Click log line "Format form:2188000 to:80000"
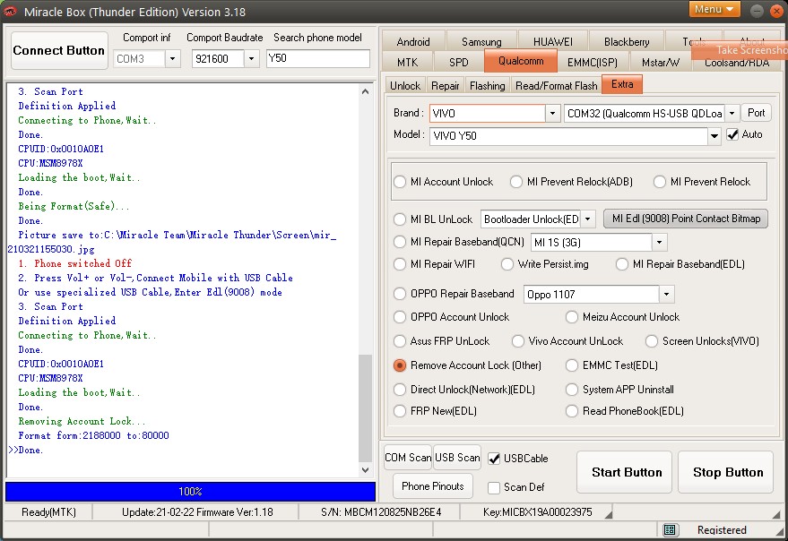This screenshot has height=541, width=788. click(x=93, y=435)
